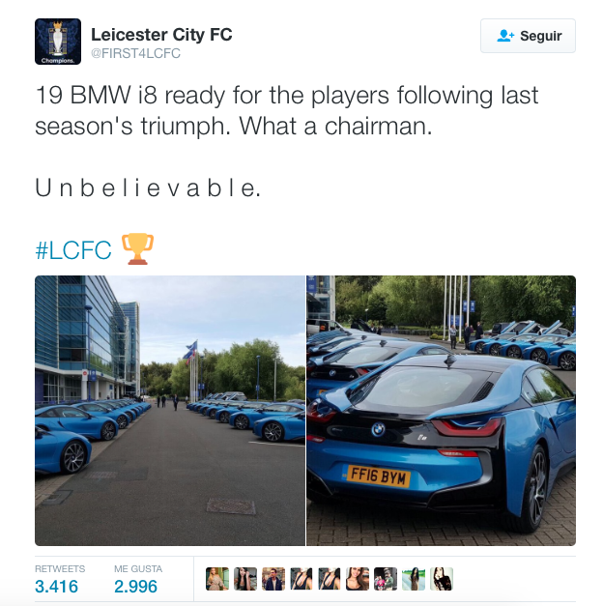Open seventh liker avatar in the row
This screenshot has width=603, height=606.
[386, 579]
